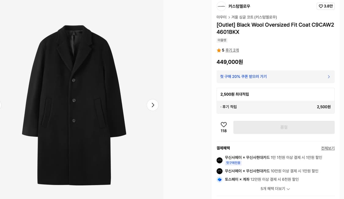Click the 아울렛 outlet tag
The height and width of the screenshot is (199, 344).
point(222,40)
